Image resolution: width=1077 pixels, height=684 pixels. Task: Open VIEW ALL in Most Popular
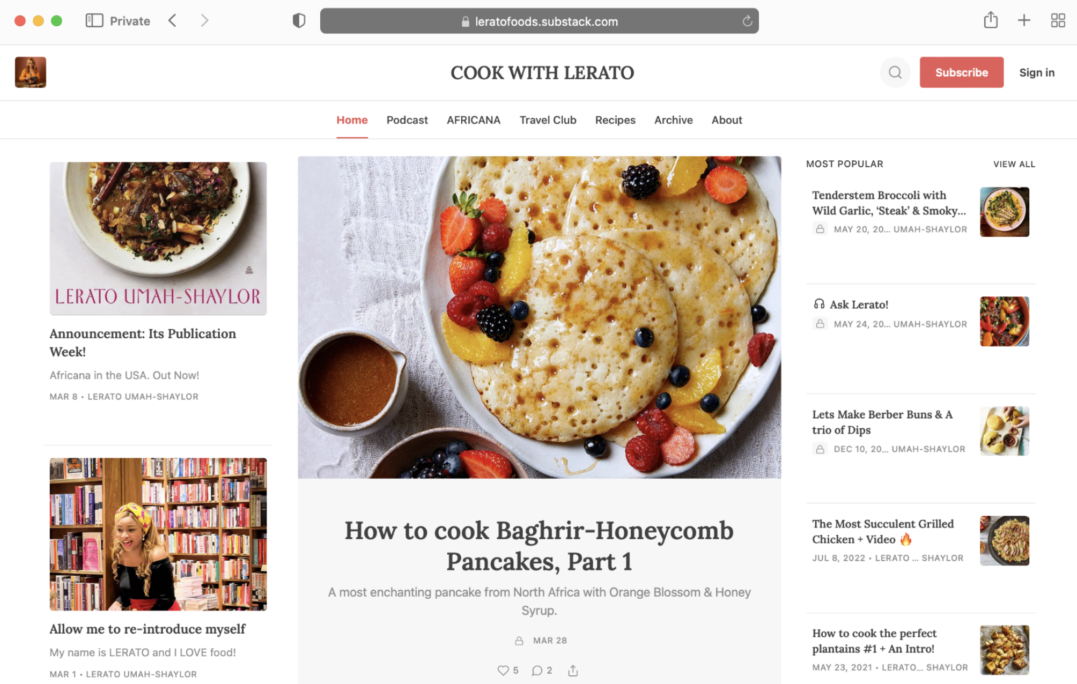(x=1014, y=164)
